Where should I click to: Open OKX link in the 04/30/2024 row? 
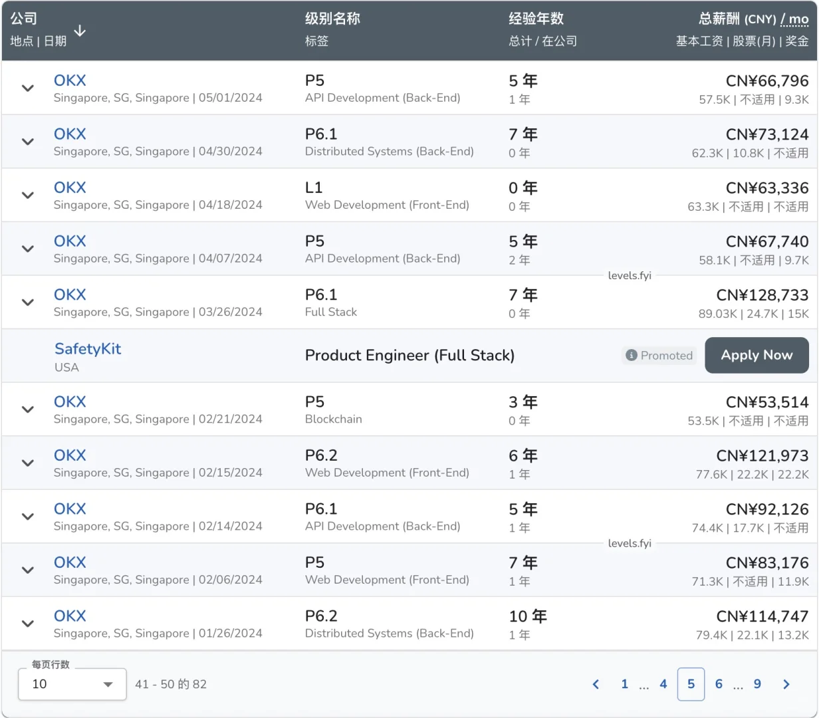pos(70,134)
